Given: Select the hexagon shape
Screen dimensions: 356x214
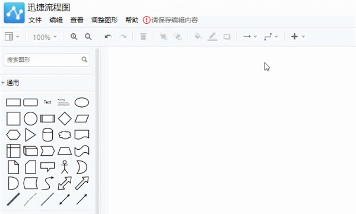Looking at the screenshot, I should (x=14, y=135).
